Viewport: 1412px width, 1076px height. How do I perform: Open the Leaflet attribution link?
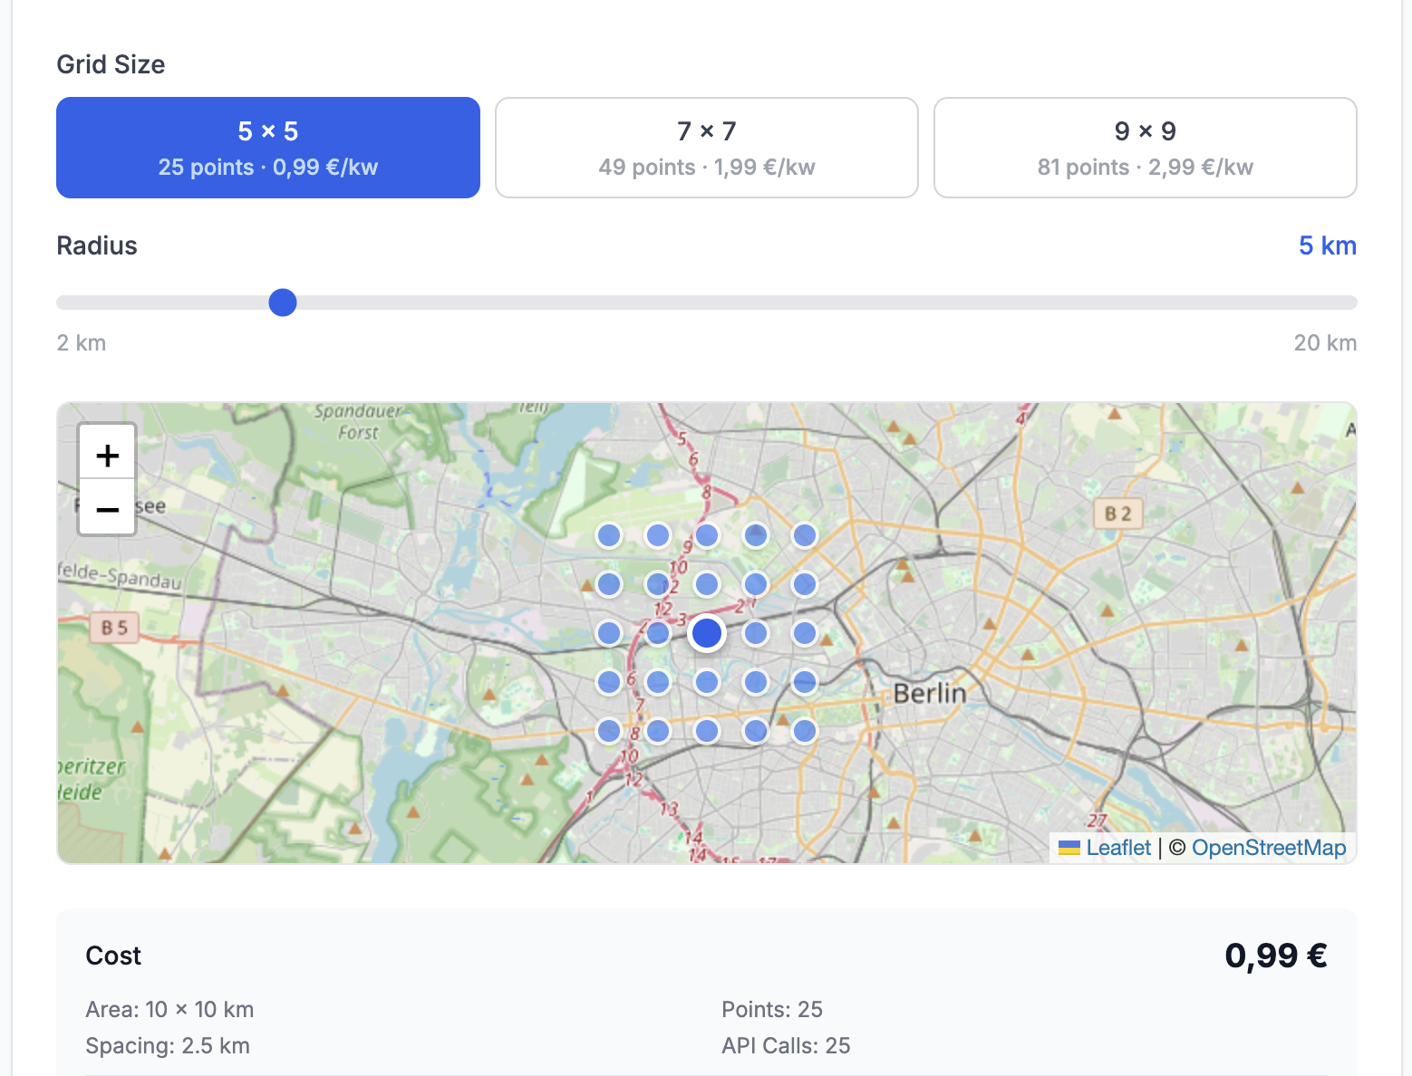(x=1118, y=848)
